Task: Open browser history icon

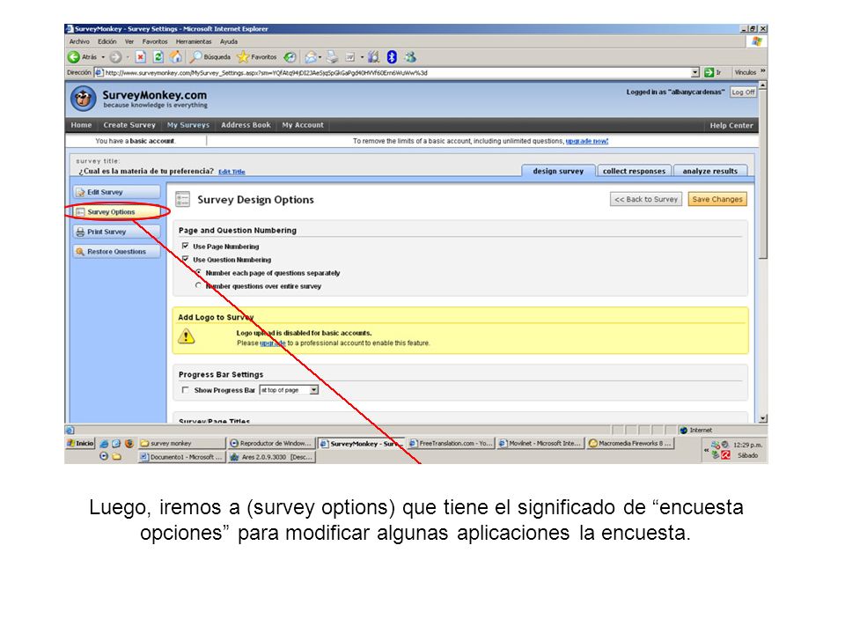Action: tap(290, 56)
